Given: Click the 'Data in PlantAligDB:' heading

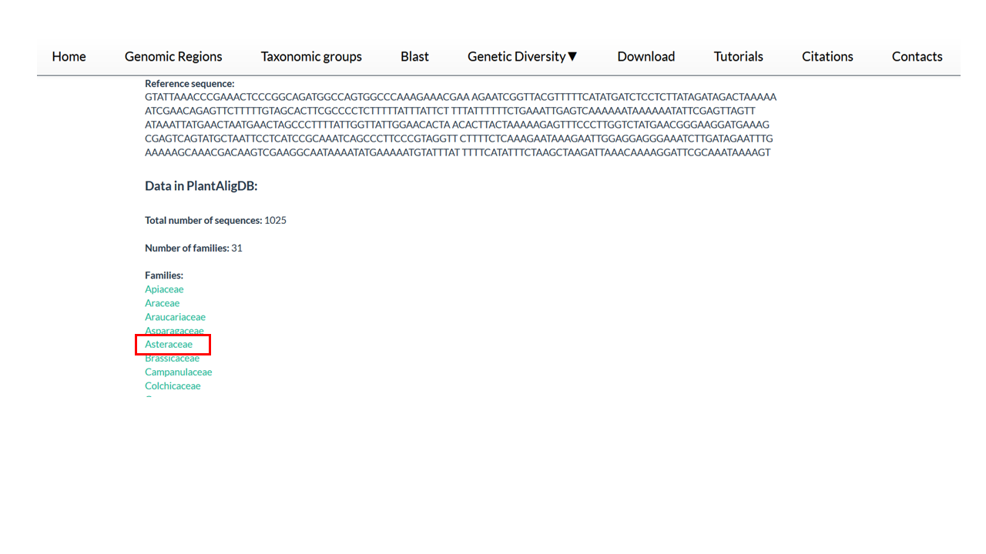Looking at the screenshot, I should click(x=201, y=186).
